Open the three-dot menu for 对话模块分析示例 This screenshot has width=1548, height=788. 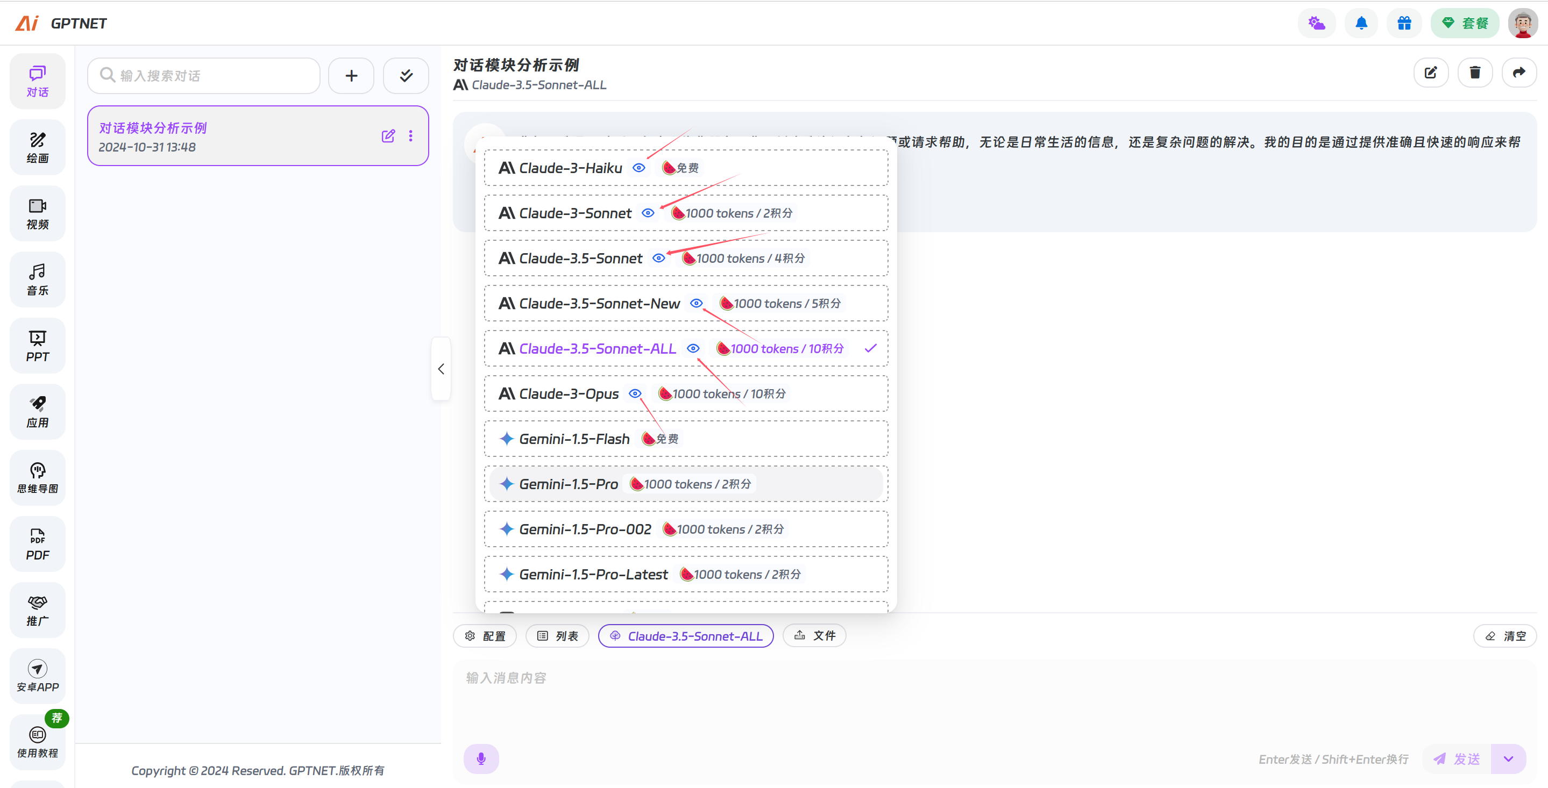411,136
